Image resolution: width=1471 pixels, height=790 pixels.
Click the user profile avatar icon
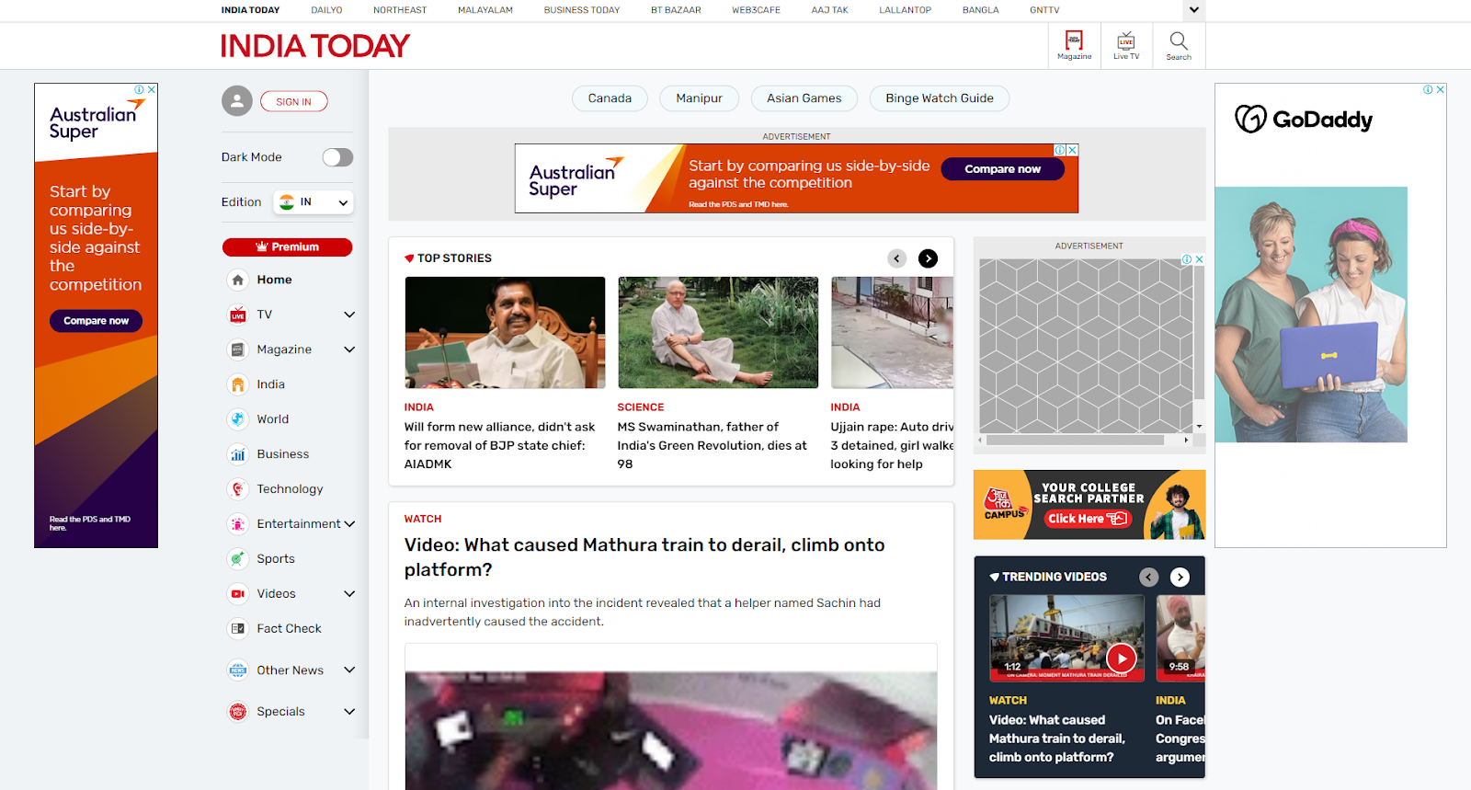(237, 101)
